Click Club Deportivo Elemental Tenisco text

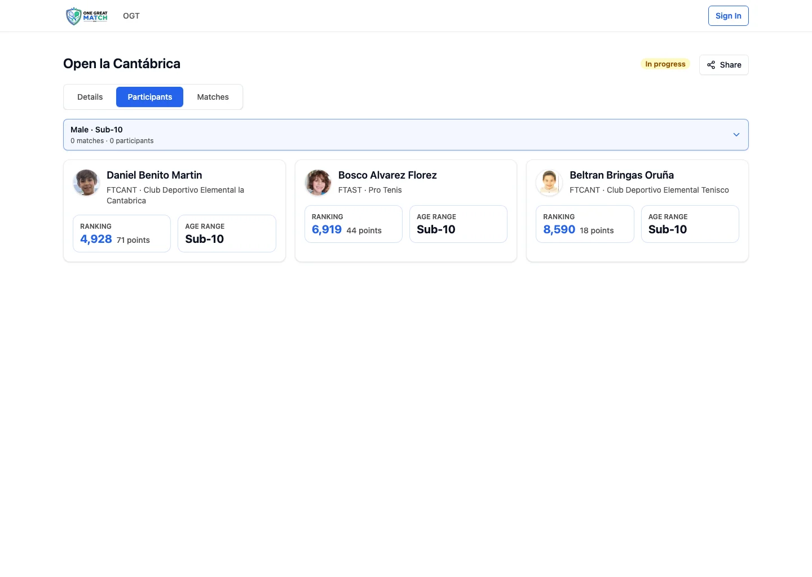tap(668, 190)
